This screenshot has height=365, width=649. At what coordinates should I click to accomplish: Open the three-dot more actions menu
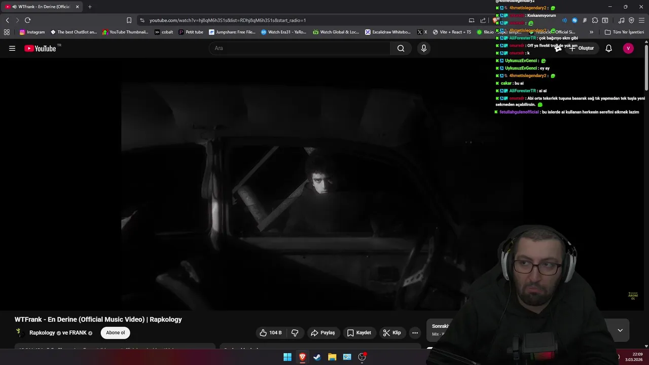pyautogui.click(x=415, y=333)
